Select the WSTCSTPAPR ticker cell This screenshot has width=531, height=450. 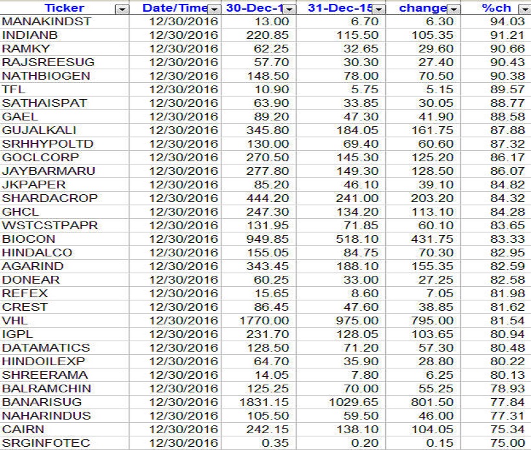(x=64, y=225)
